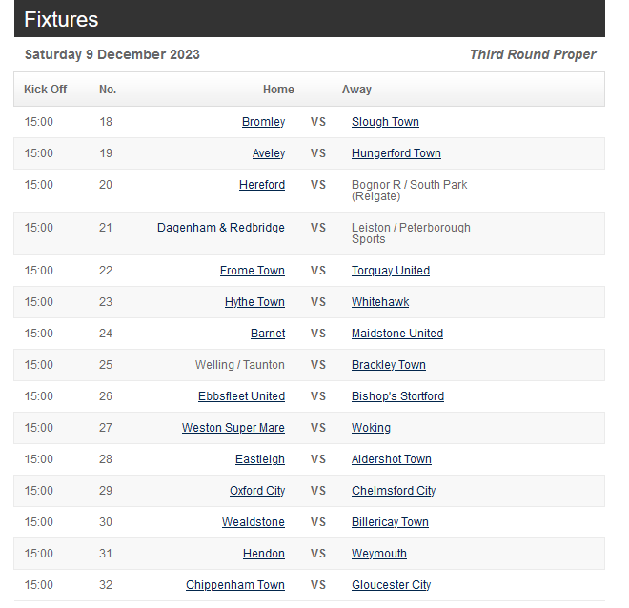Select the Hereford home team link
629x608 pixels.
262,185
